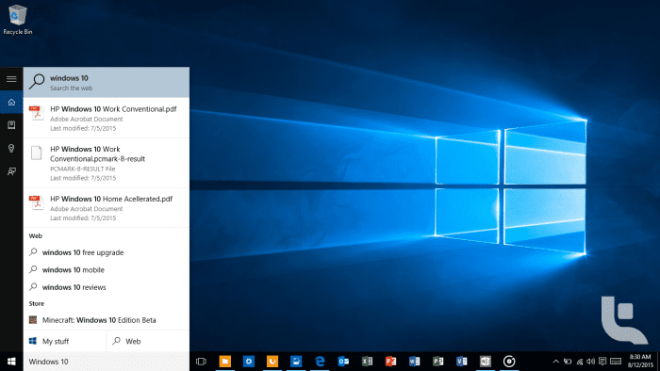Viewport: 660px width, 371px height.
Task: Launch Project from taskbar
Action: click(438, 362)
